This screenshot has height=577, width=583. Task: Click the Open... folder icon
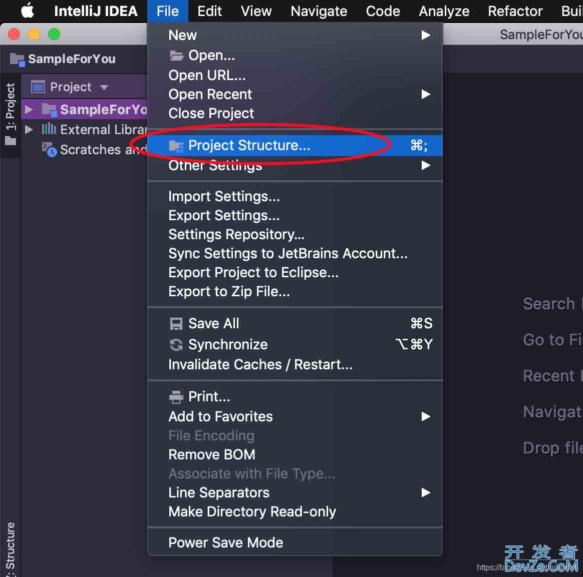pyautogui.click(x=176, y=56)
